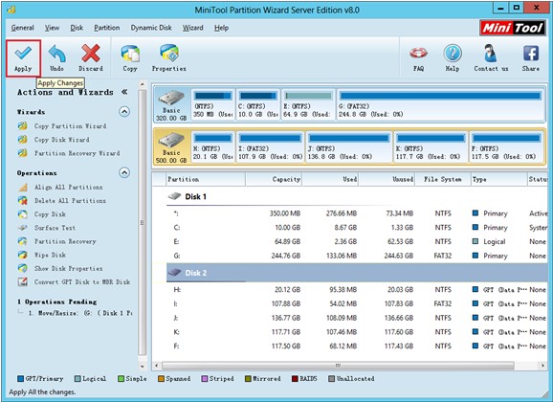Select the H: 20.1 GB partition block

click(213, 147)
